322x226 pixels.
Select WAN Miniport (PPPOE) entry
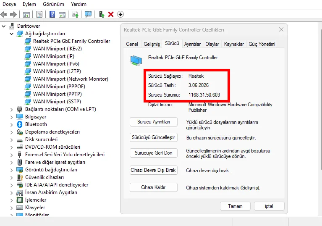pos(59,87)
